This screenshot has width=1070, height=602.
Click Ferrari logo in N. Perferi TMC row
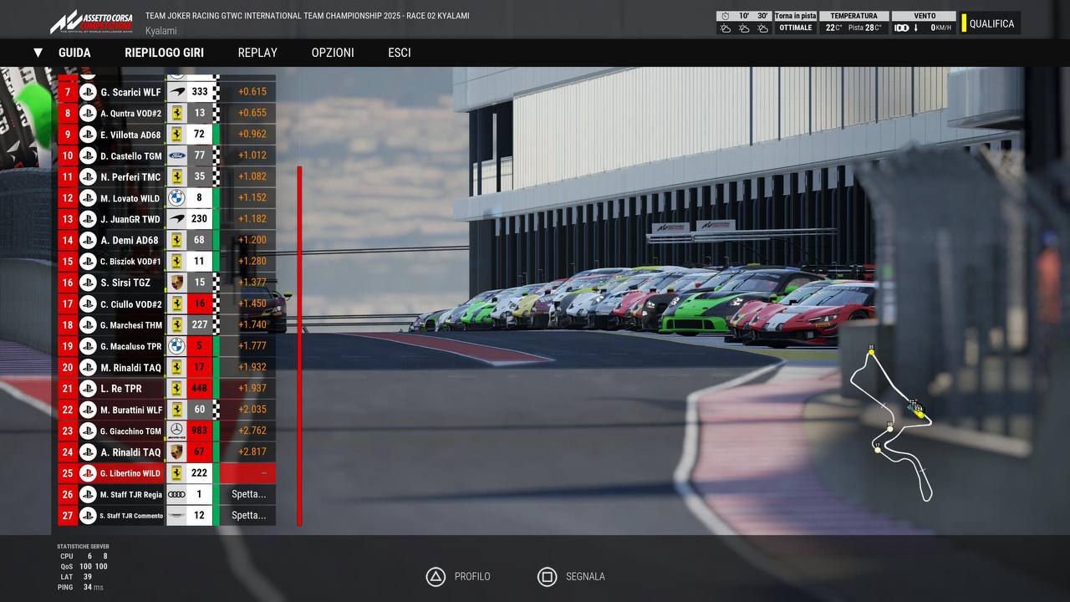pos(176,177)
